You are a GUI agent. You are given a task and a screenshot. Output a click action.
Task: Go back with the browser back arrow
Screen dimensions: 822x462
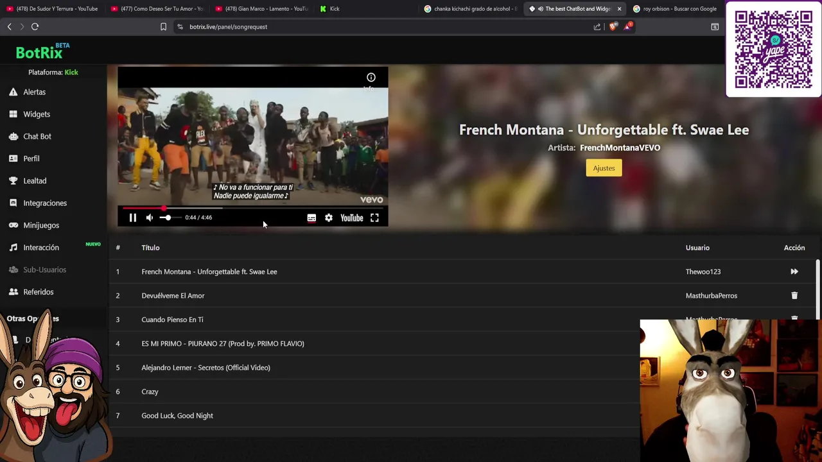coord(9,27)
